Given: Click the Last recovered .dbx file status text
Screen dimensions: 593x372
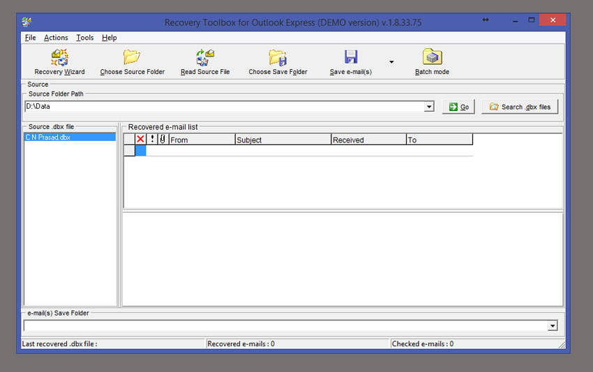Looking at the screenshot, I should pos(60,343).
